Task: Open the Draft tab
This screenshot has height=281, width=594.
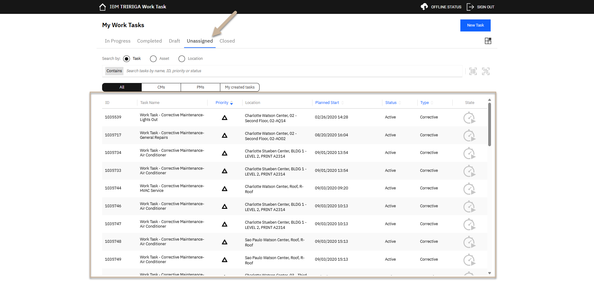Action: [x=174, y=41]
